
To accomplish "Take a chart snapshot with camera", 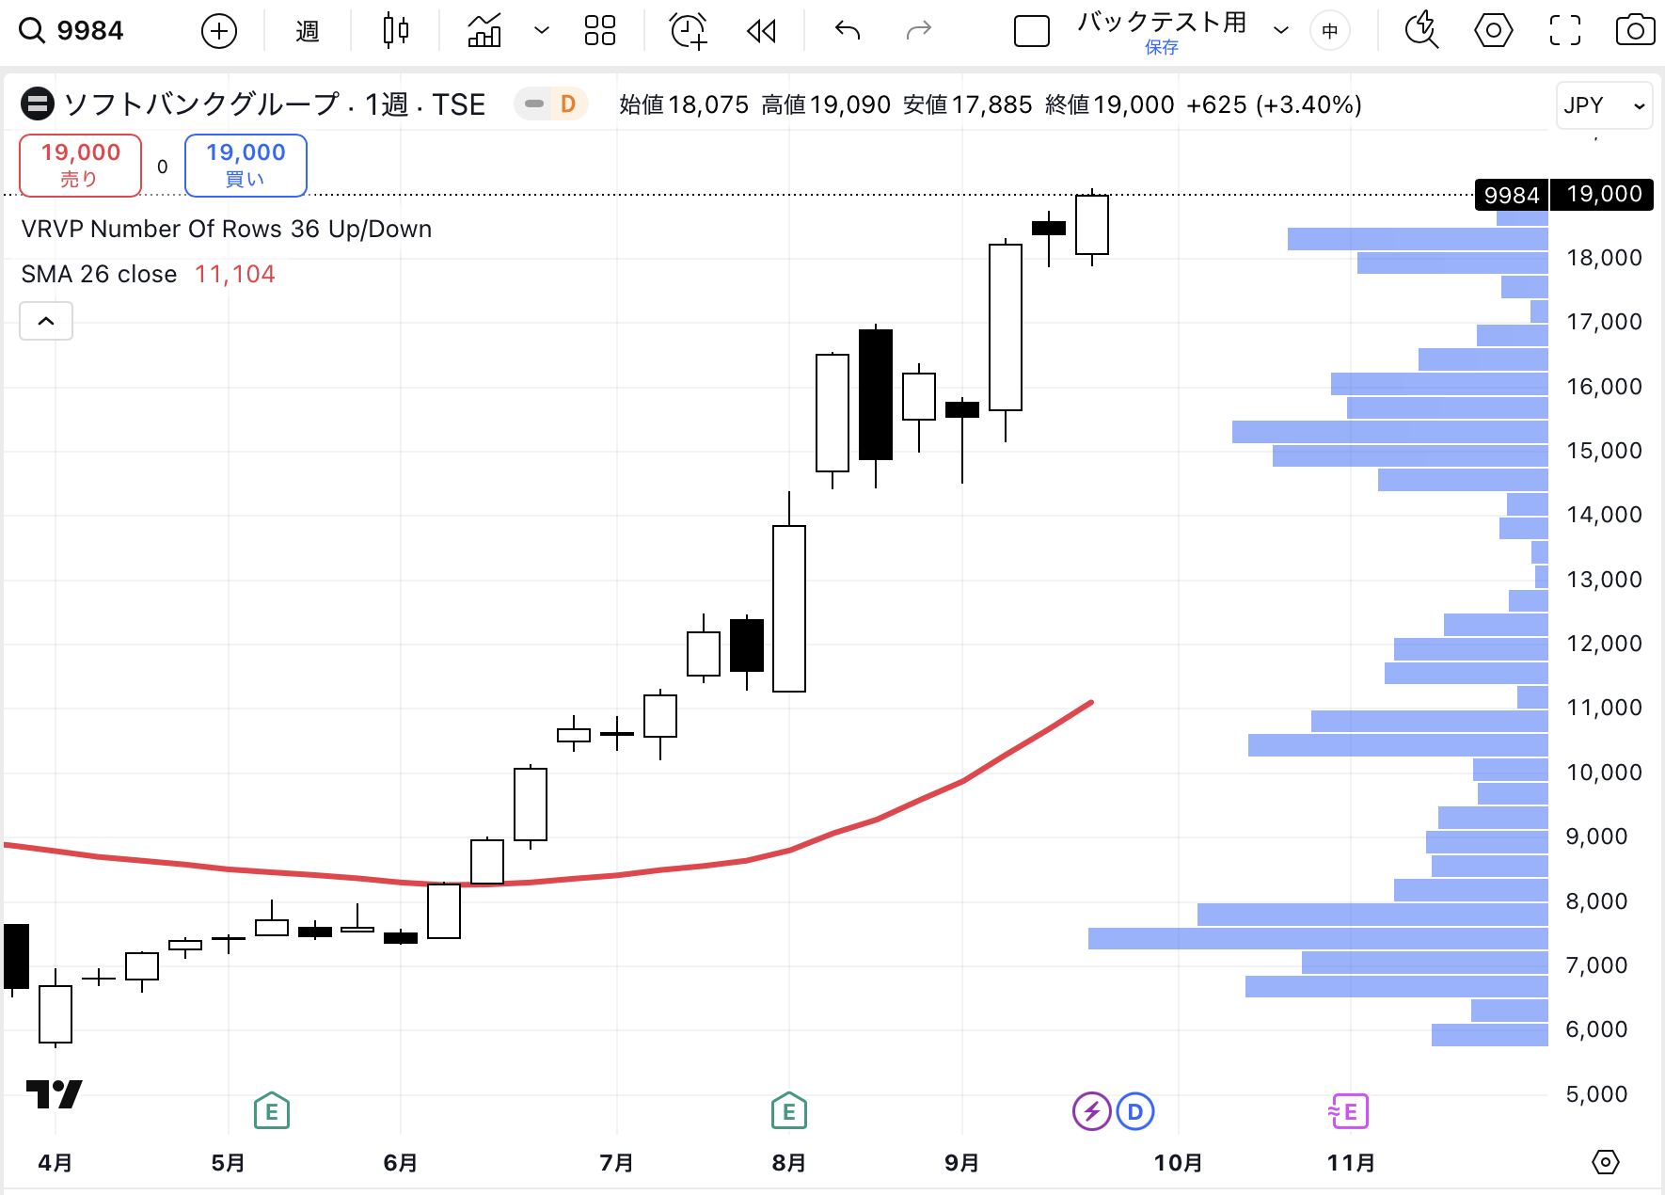I will pos(1636,31).
